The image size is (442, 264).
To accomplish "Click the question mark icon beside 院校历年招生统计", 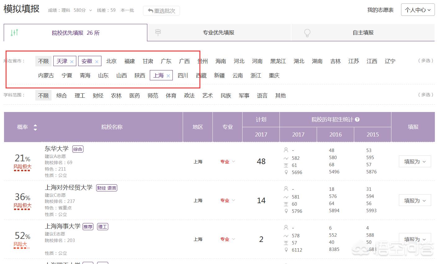I will click(x=357, y=119).
